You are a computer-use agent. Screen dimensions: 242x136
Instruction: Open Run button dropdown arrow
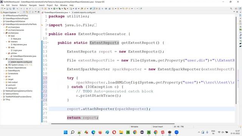coord(57,9)
